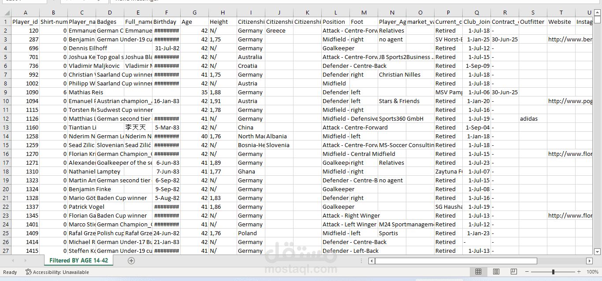Select the 'Croatia' citizenship cell

[251, 66]
